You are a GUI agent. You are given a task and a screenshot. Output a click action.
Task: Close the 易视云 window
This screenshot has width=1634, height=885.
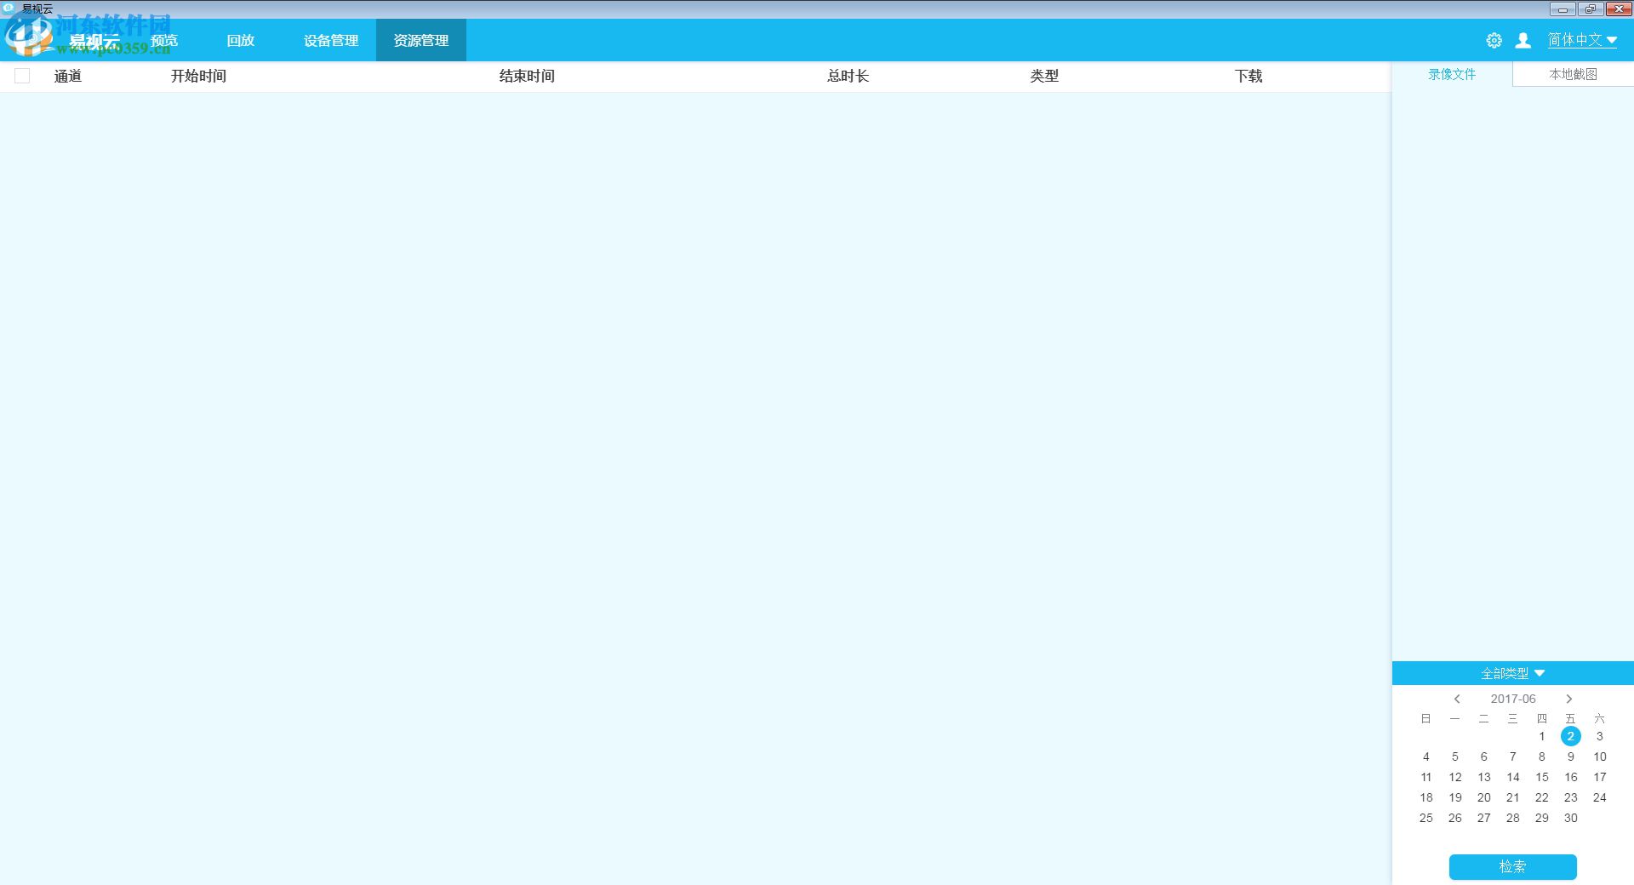pyautogui.click(x=1617, y=9)
